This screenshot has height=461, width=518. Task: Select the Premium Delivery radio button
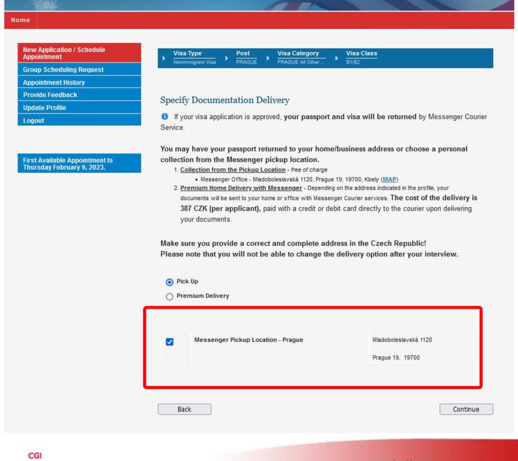coord(169,297)
